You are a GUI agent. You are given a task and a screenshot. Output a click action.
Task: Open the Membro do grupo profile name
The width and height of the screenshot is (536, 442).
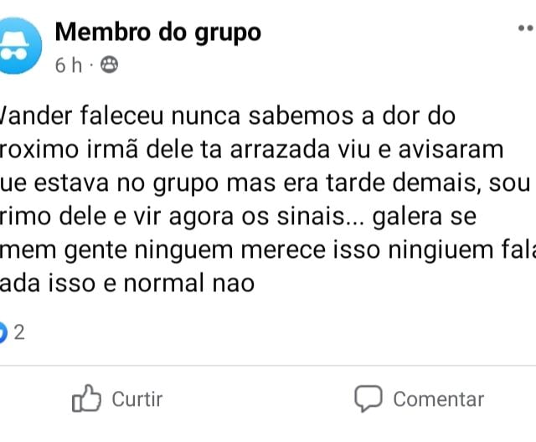point(158,33)
